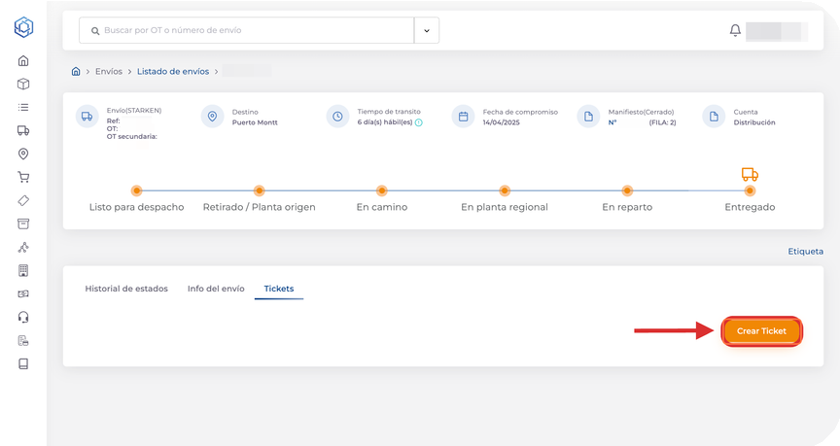Select the Tickets tab

[278, 289]
